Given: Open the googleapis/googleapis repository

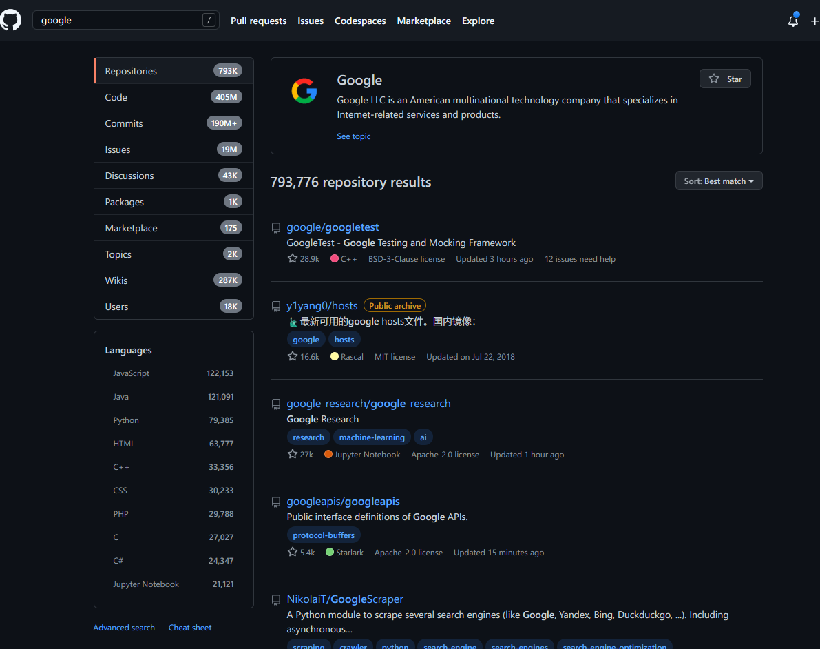Looking at the screenshot, I should pyautogui.click(x=343, y=502).
